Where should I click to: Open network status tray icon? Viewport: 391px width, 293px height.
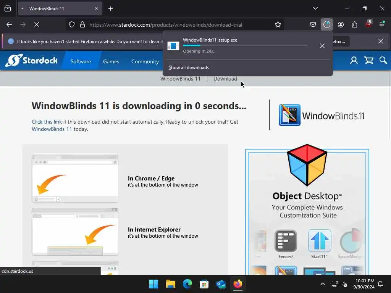[334, 284]
